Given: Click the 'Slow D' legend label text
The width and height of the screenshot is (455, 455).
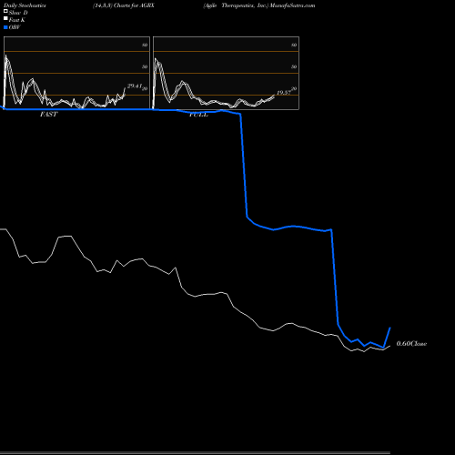Looking at the screenshot, I should tap(18, 13).
